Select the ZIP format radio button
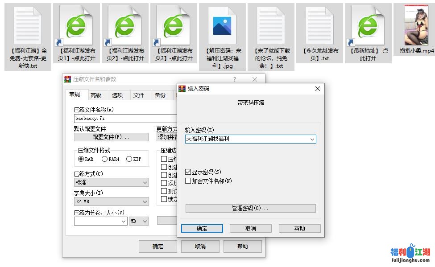 click(x=129, y=159)
